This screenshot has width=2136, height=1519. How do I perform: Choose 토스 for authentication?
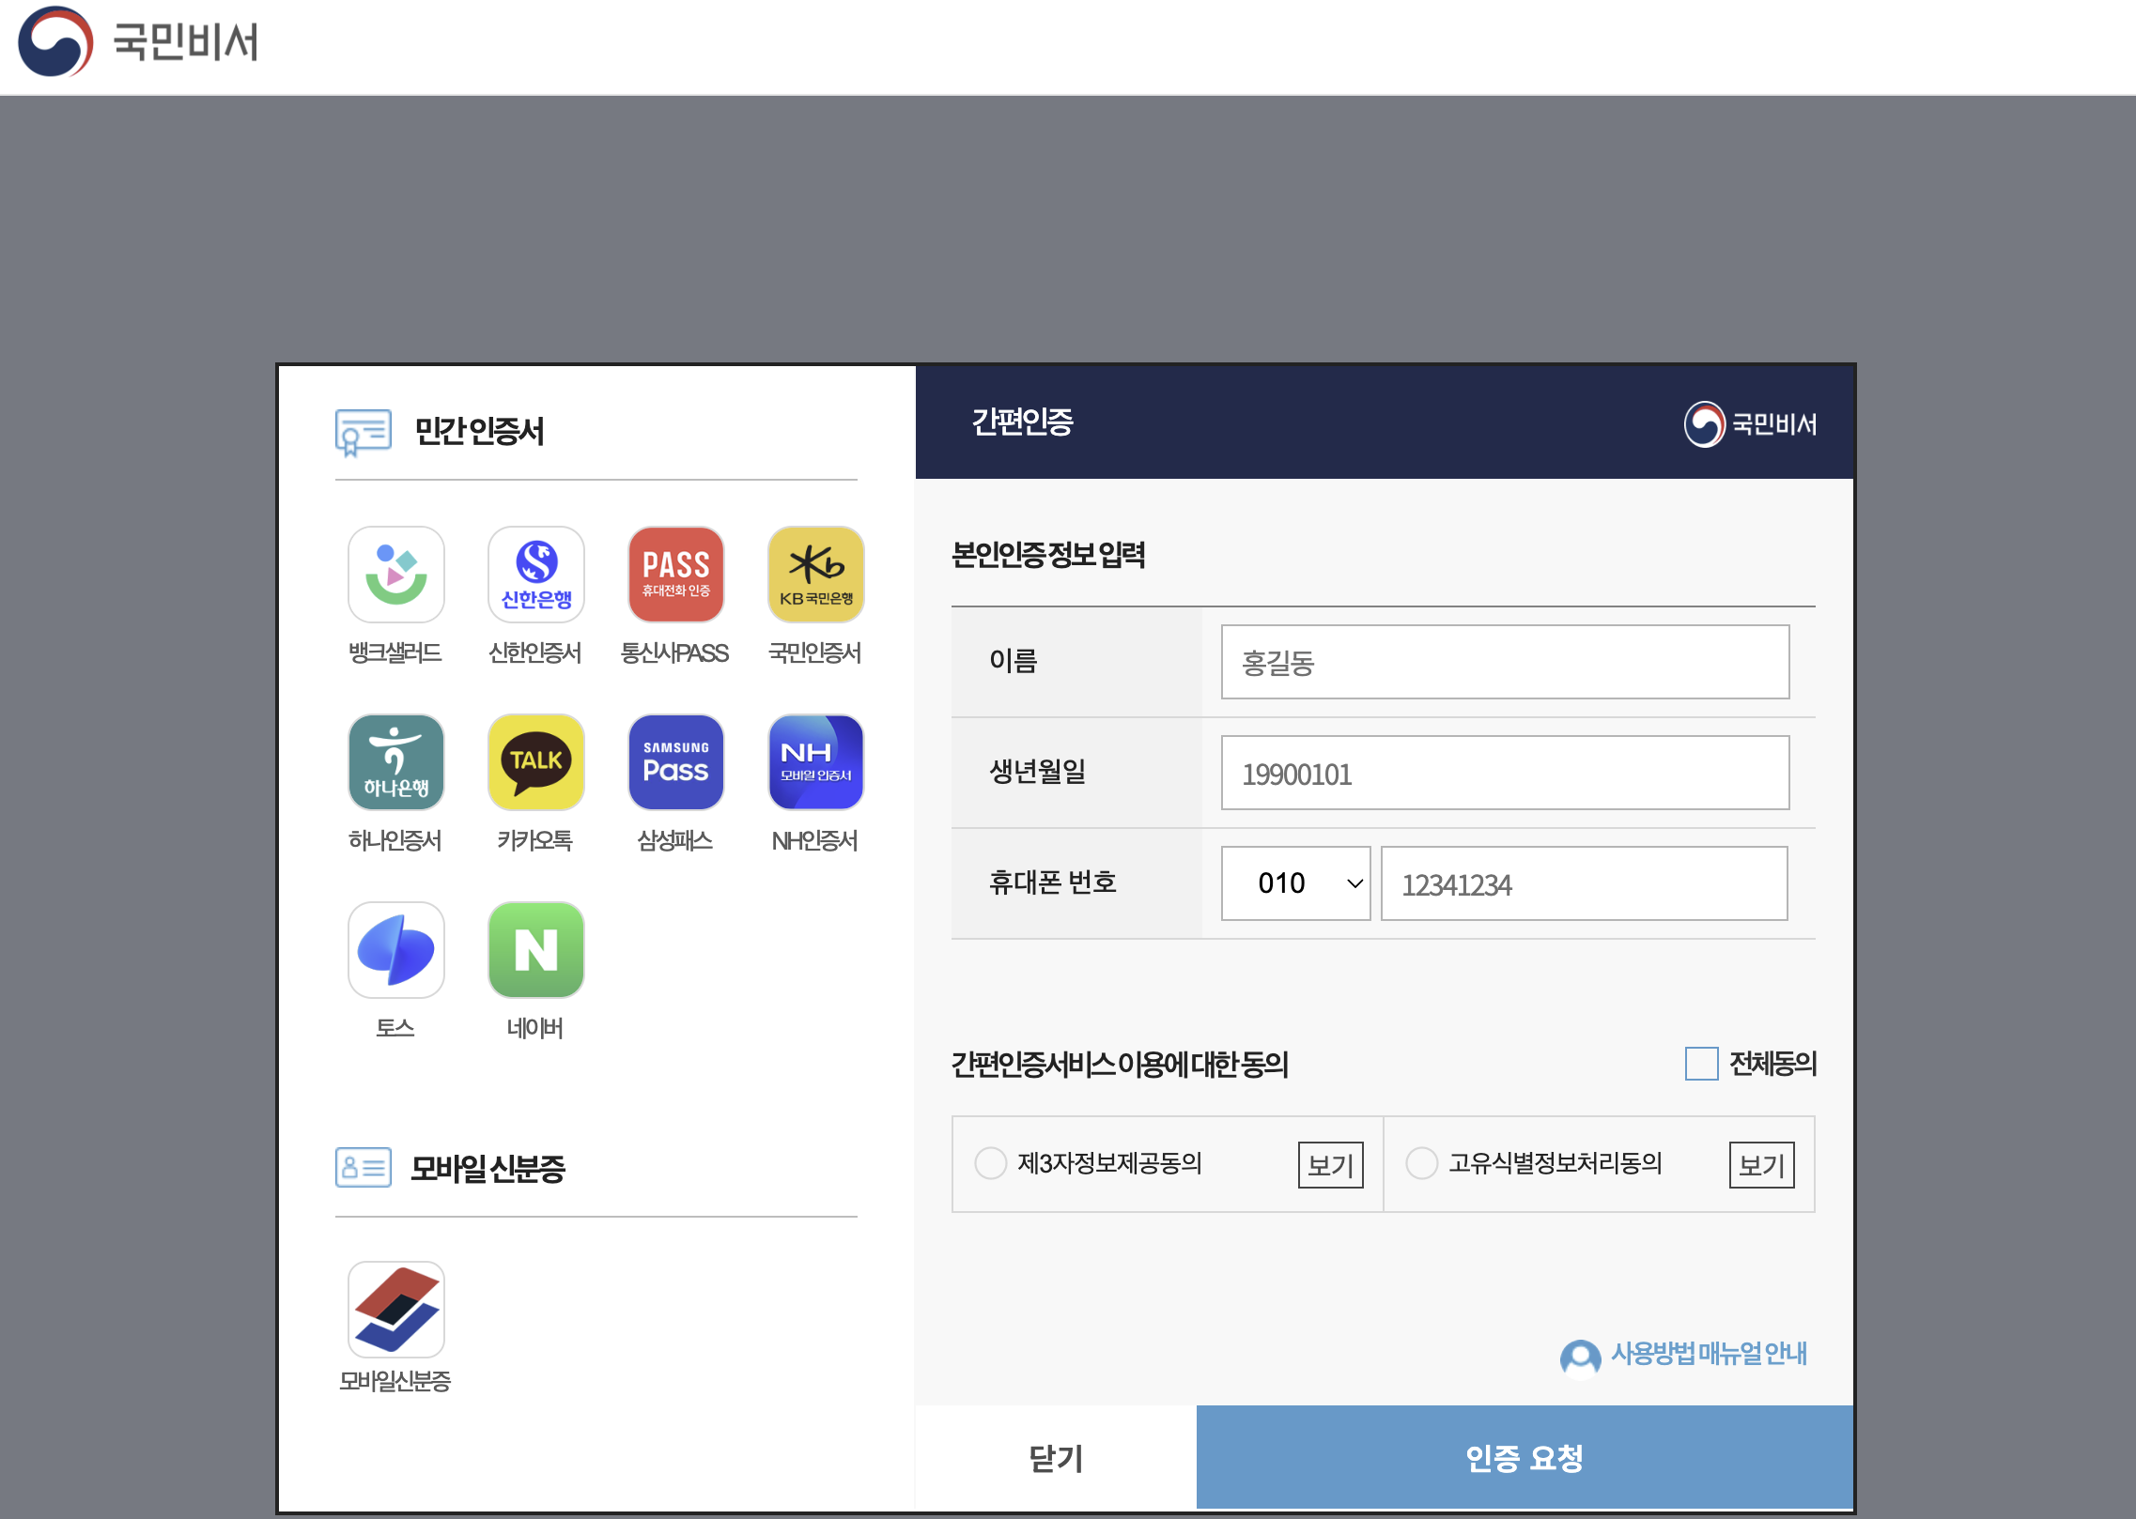point(395,950)
